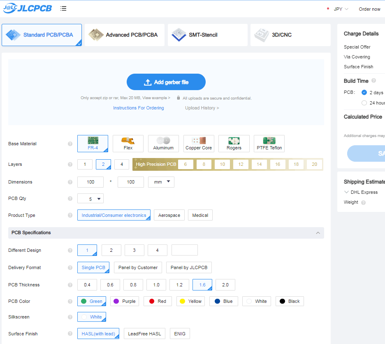Click Add gerber file button

point(166,82)
